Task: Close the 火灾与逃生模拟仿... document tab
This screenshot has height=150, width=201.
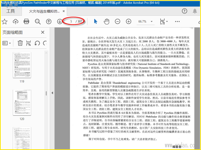Action: point(64,11)
